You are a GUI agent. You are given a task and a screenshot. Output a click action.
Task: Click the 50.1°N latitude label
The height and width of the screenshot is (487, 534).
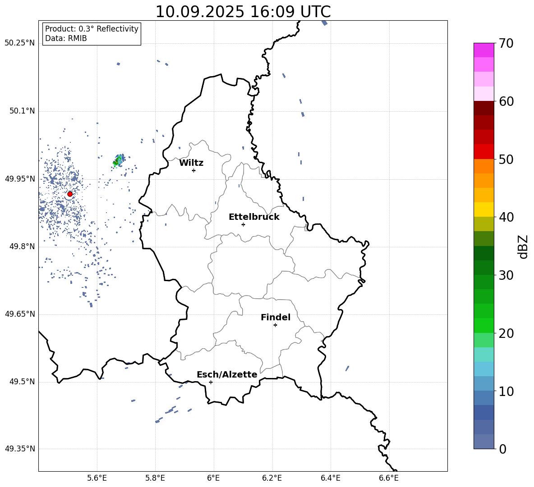pos(22,111)
